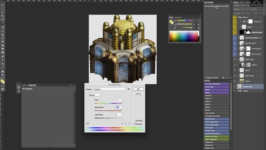Image resolution: width=266 pixels, height=150 pixels.
Task: Run the Comic Page action
Action: click(217, 87)
